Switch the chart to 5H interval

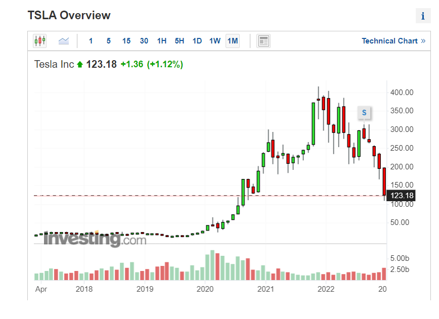click(x=180, y=41)
